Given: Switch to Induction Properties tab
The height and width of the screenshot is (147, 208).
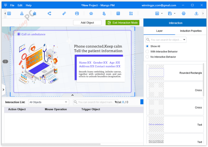Looking at the screenshot, I should tap(191, 31).
